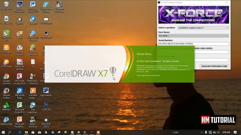Open the Microsoft PowerPoint desktop shortcut
This screenshot has width=241, height=135.
[20, 122]
